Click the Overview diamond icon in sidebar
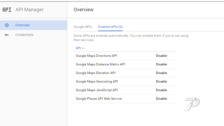This screenshot has height=126, width=224. point(7,25)
